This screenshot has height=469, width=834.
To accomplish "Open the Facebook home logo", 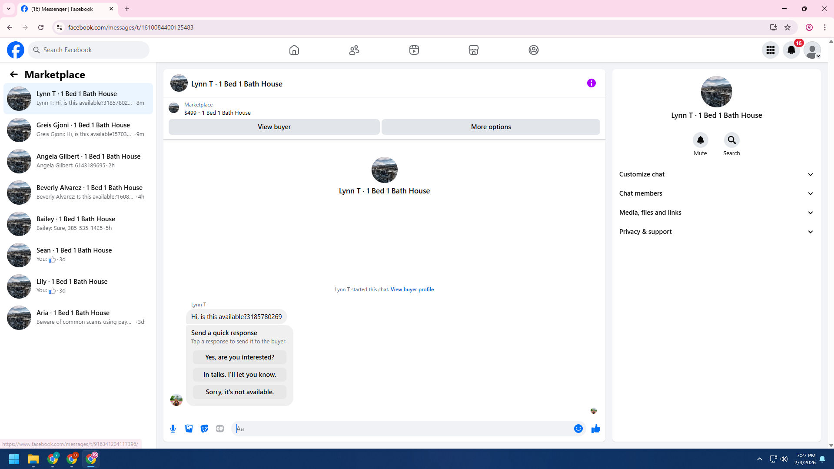I will pos(16,50).
